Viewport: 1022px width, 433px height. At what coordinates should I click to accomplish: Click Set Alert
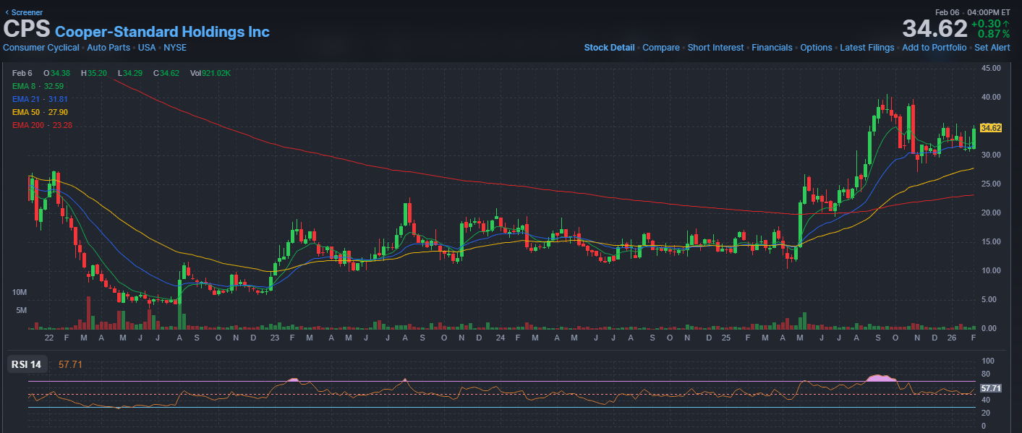tap(992, 48)
